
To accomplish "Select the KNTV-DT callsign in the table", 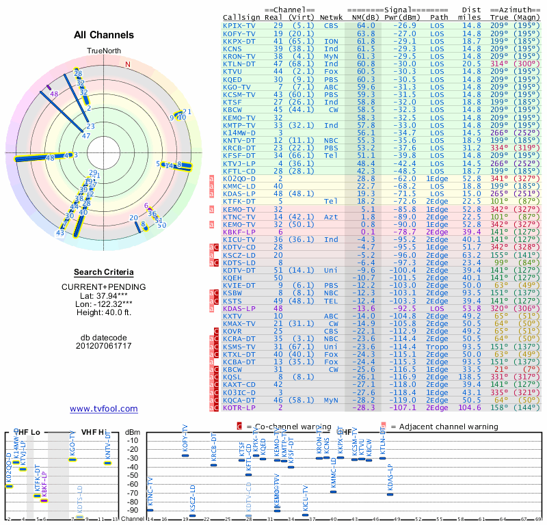I will (239, 141).
